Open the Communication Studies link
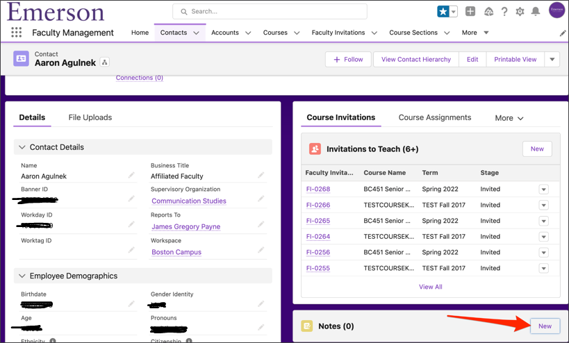This screenshot has width=569, height=343. coord(189,201)
